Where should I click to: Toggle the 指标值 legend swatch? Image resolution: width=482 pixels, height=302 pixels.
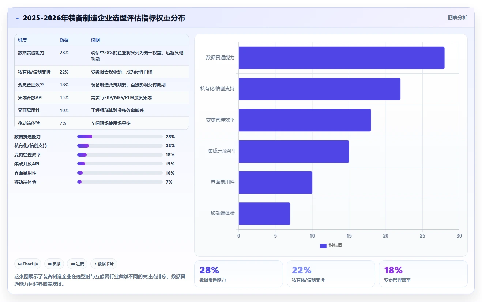(x=323, y=246)
